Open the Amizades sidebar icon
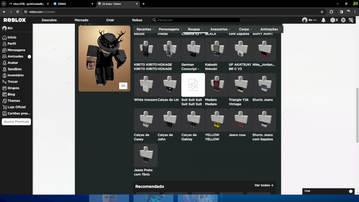359x202 pixels. 4,57
